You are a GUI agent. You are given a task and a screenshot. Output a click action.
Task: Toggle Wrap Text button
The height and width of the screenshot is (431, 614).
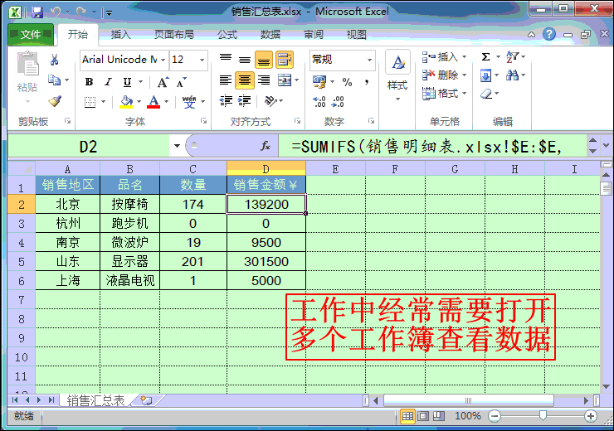pyautogui.click(x=285, y=60)
